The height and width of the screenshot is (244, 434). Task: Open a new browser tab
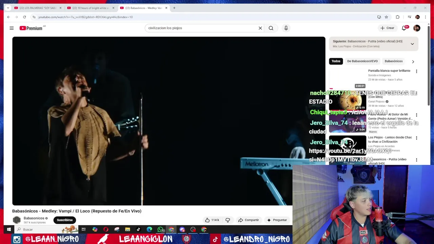tap(174, 8)
